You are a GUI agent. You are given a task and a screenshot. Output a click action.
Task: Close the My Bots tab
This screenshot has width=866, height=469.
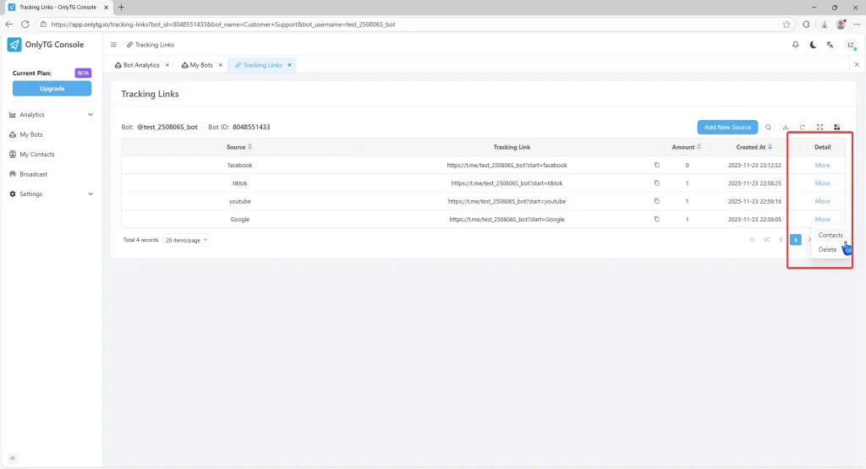pos(221,65)
